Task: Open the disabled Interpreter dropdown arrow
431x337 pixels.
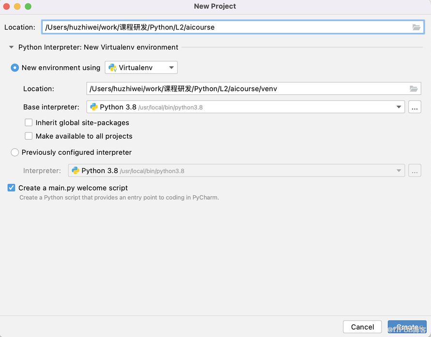Action: point(399,171)
